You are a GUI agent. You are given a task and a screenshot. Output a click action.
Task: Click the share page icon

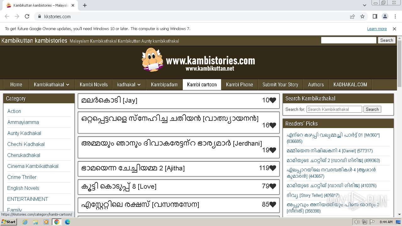click(352, 16)
